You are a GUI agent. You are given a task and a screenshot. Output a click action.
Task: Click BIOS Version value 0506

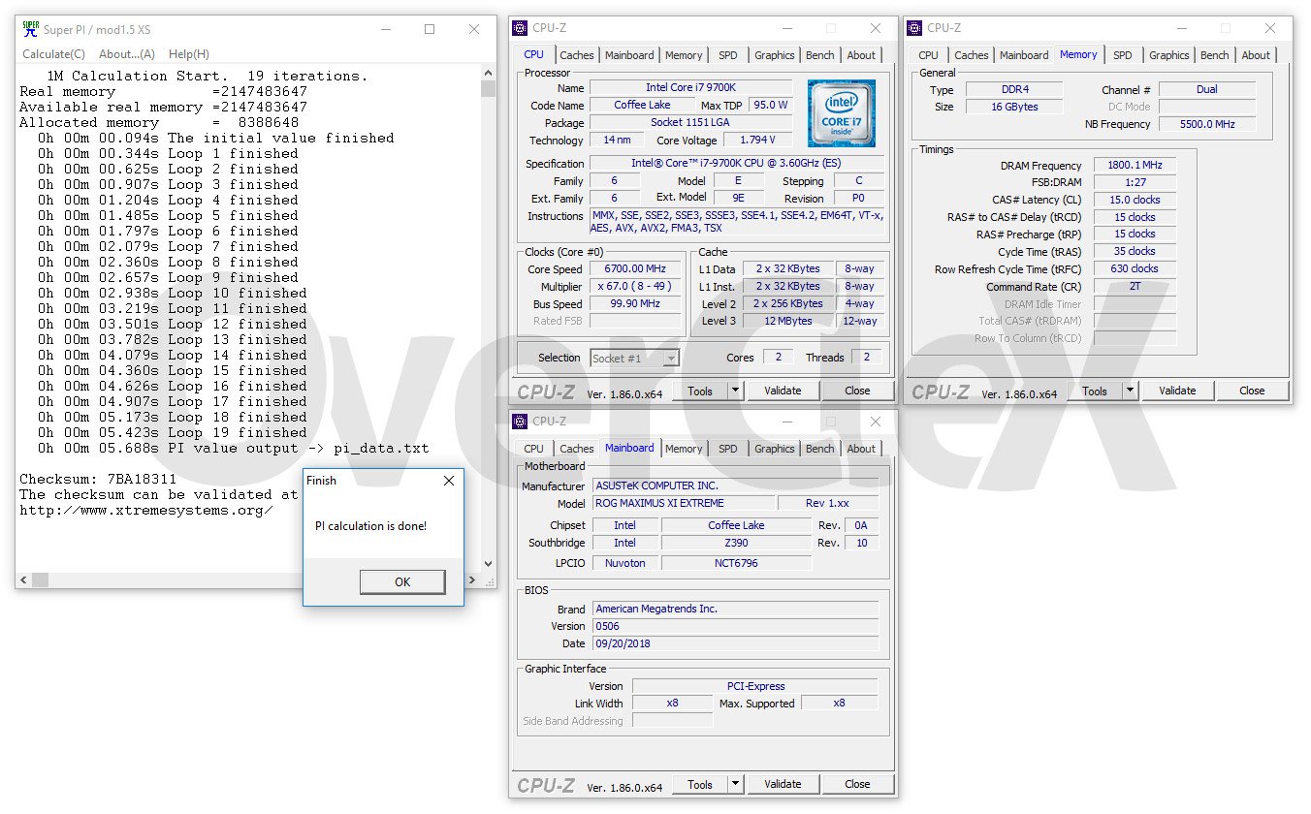(735, 626)
